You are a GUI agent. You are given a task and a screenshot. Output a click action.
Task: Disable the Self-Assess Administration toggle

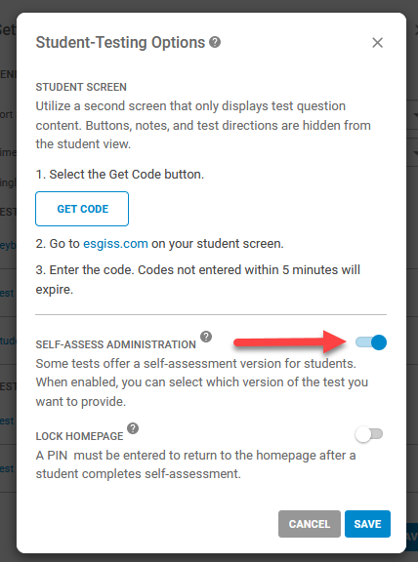point(371,342)
